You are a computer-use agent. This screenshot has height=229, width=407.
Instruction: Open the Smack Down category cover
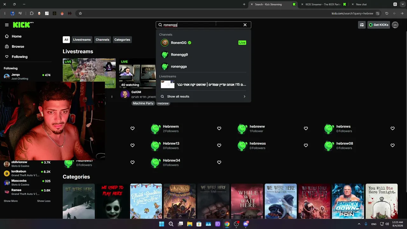(348, 201)
